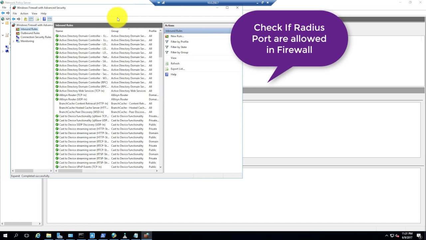Screen dimensions: 426x240
Task: Open the File menu in Firewall window
Action: click(x=15, y=13)
